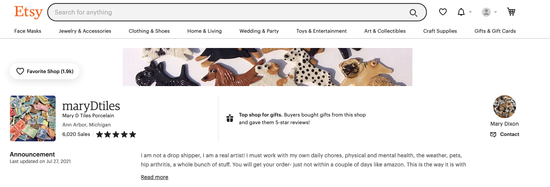Click the search magnifier icon
Screen dimensions: 550x187
coord(413,13)
